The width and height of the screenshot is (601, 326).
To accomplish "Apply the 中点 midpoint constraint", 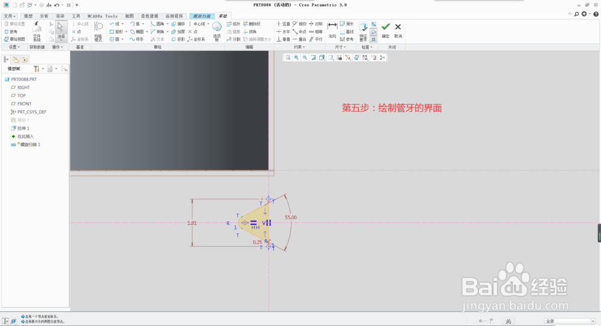I will pyautogui.click(x=300, y=31).
